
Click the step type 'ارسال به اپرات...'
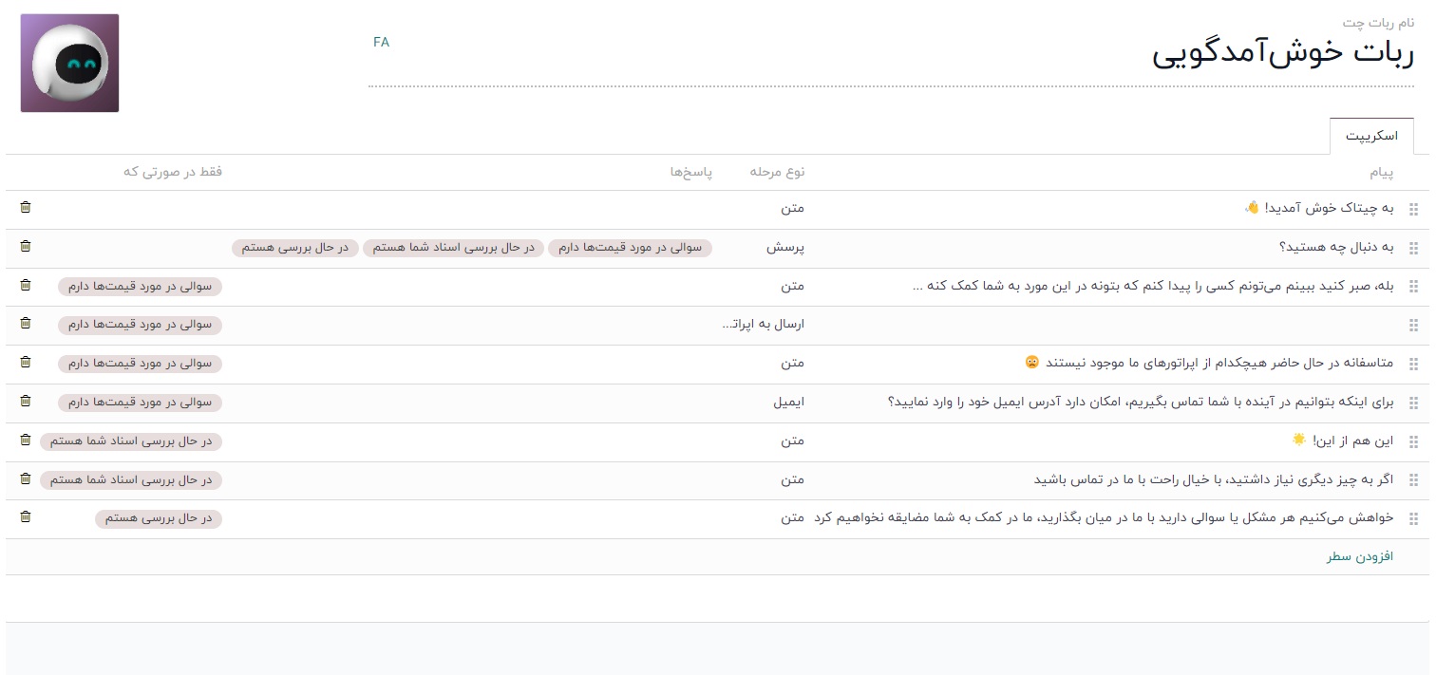763,325
